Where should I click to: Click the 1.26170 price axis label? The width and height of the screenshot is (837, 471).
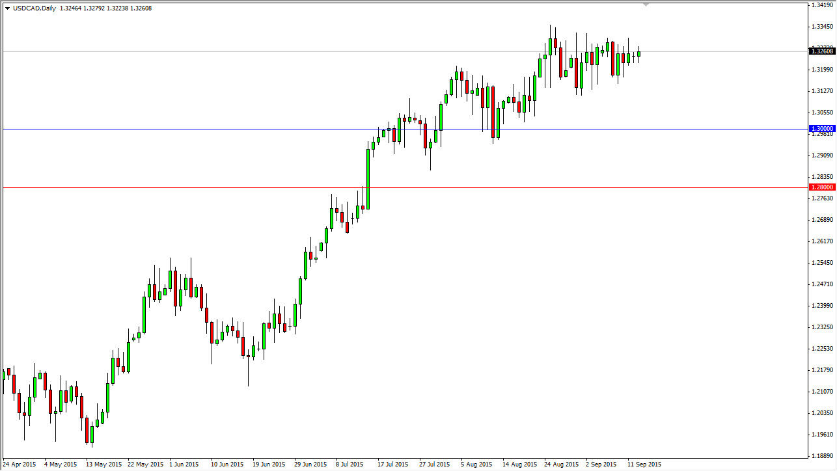point(823,241)
